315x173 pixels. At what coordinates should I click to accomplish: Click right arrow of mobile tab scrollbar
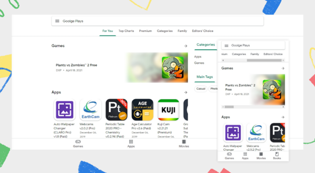[x=283, y=60]
